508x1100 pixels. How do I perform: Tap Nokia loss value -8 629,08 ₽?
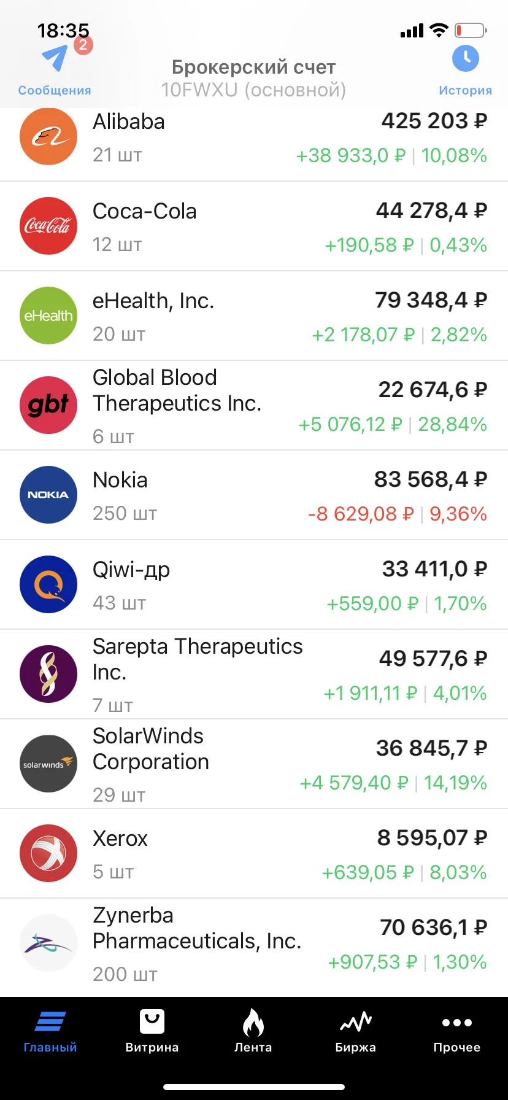(361, 514)
